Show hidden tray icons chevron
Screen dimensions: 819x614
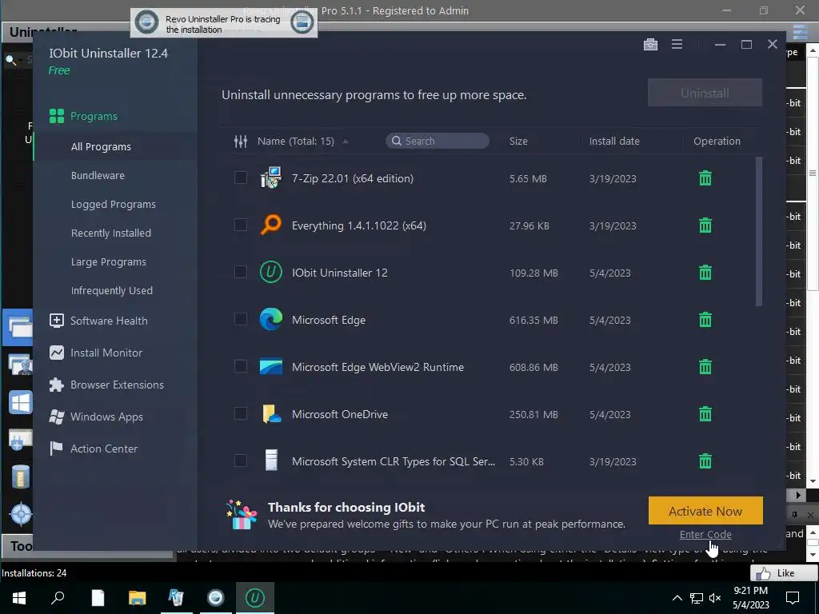point(677,598)
